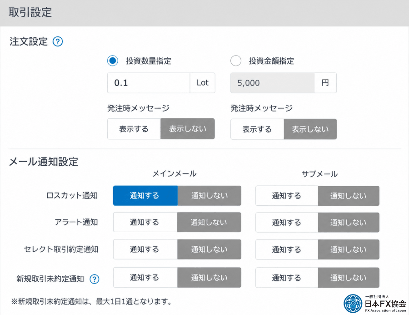Click the 取引設定 header title
The height and width of the screenshot is (315, 409).
(30, 12)
